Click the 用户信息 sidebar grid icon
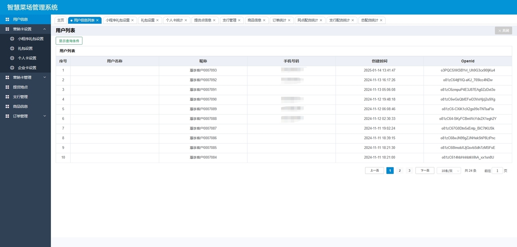The image size is (517, 247). pyautogui.click(x=7, y=19)
